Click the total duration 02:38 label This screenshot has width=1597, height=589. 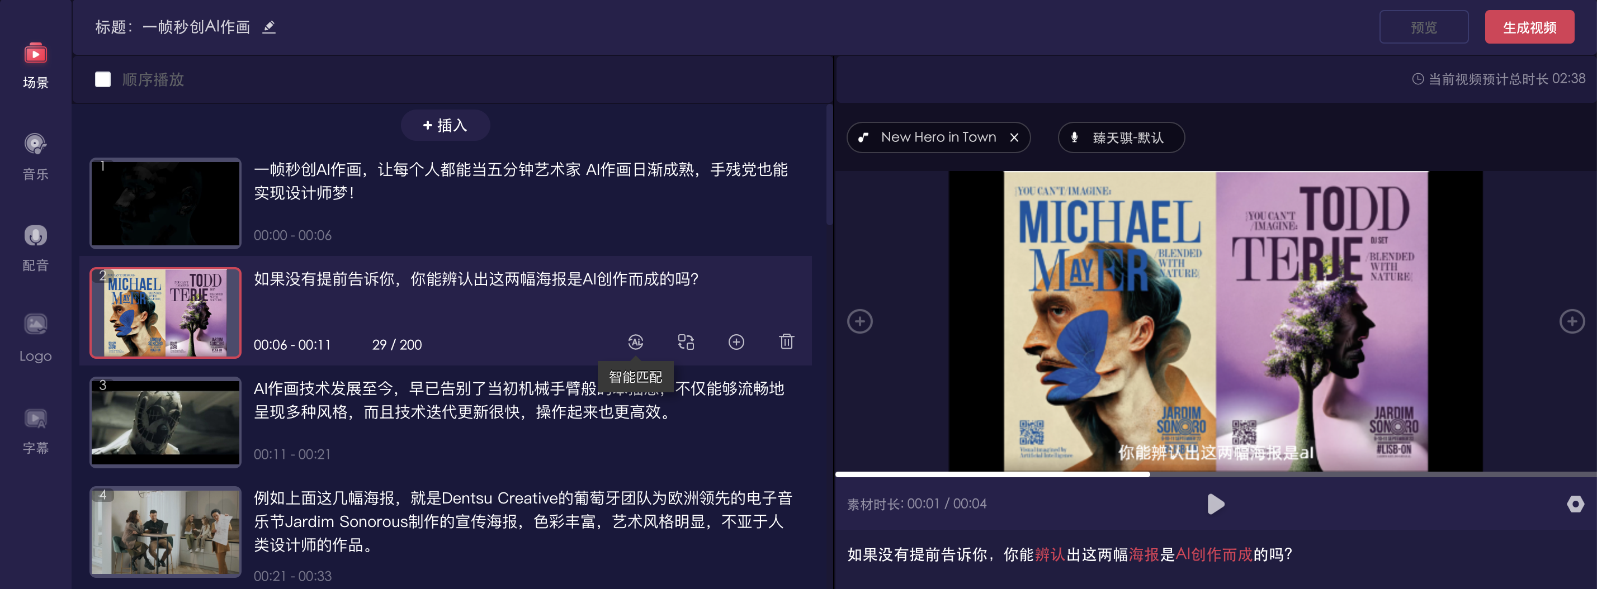[1499, 79]
